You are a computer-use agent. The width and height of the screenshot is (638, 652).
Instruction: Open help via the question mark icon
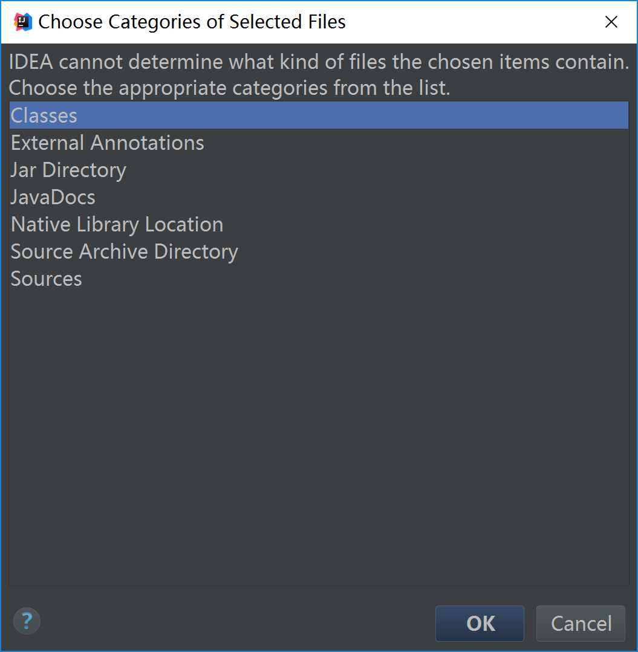(x=27, y=621)
